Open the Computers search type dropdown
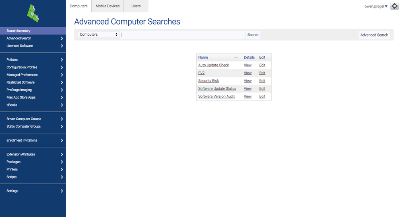Viewport: 402px width, 217px height. 99,35
